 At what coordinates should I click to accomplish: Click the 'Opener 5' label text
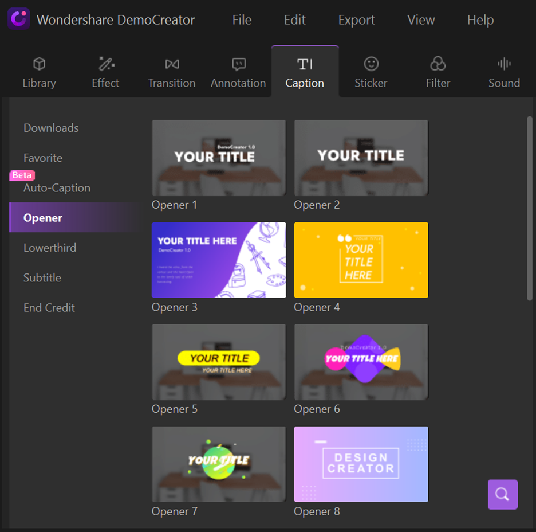point(174,409)
